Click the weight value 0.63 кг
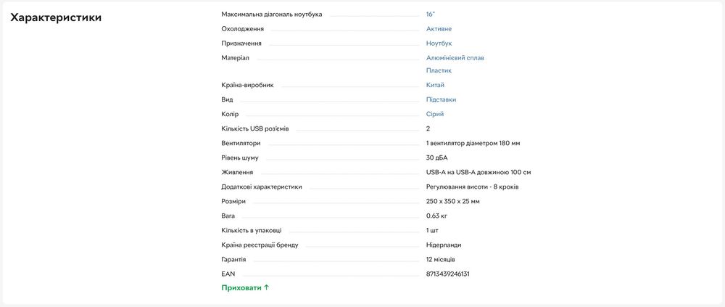Screen dimensions: 725x307 436,216
